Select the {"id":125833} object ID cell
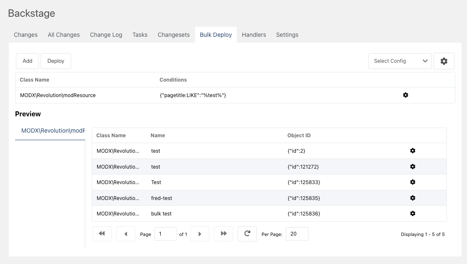The width and height of the screenshot is (467, 264). (x=304, y=182)
